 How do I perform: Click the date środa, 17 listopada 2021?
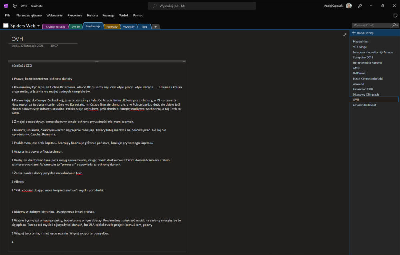coord(27,46)
